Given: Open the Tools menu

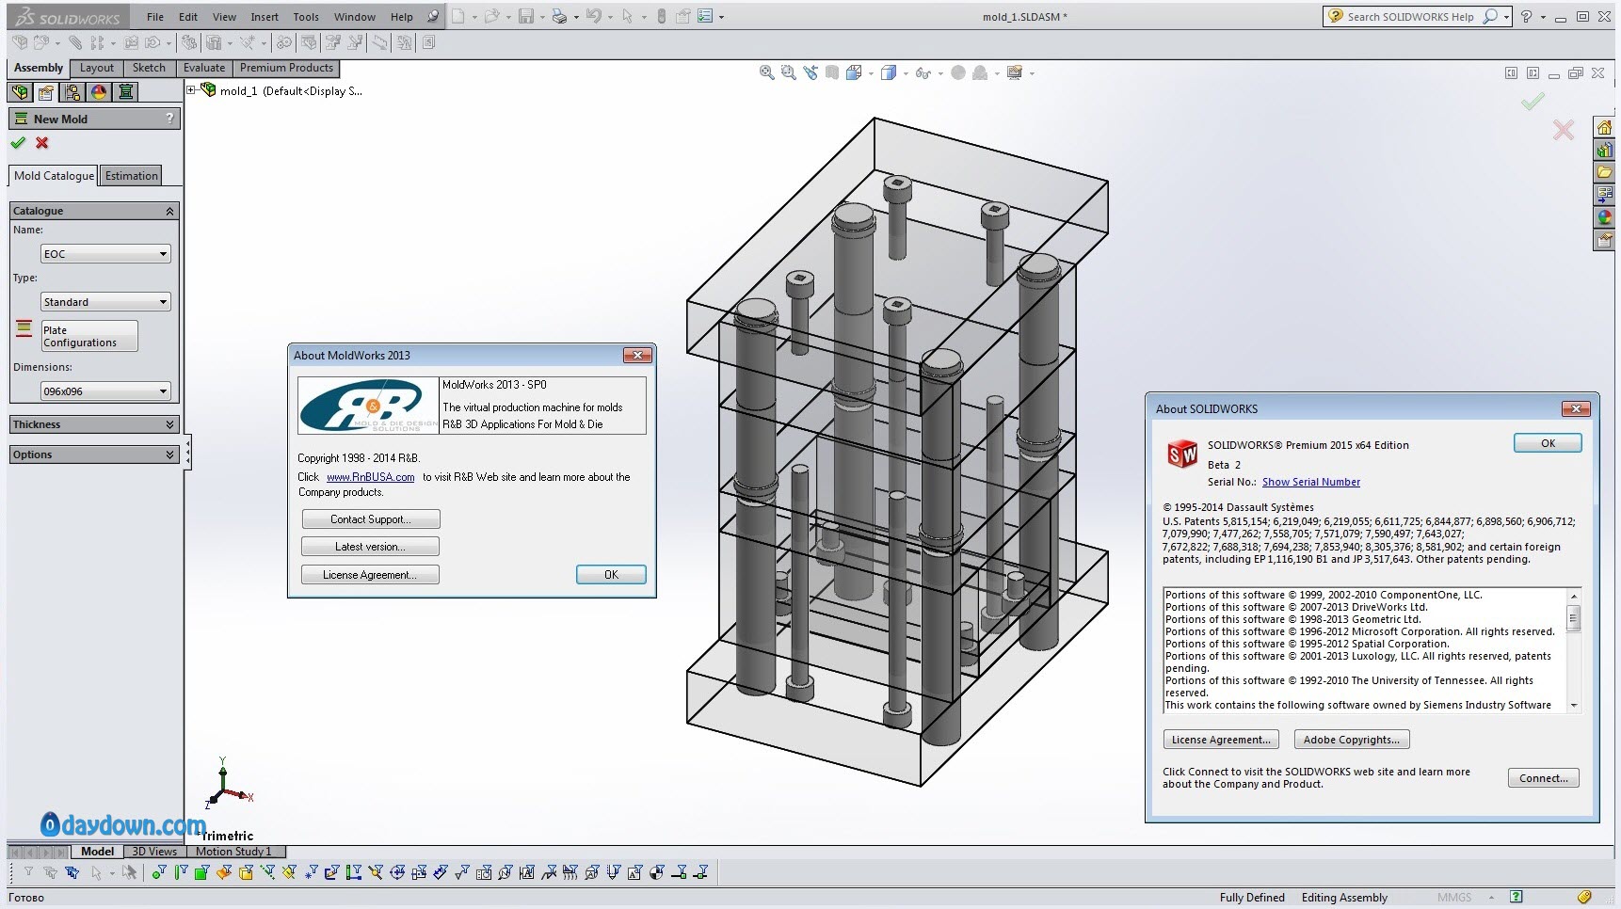Looking at the screenshot, I should tap(306, 17).
